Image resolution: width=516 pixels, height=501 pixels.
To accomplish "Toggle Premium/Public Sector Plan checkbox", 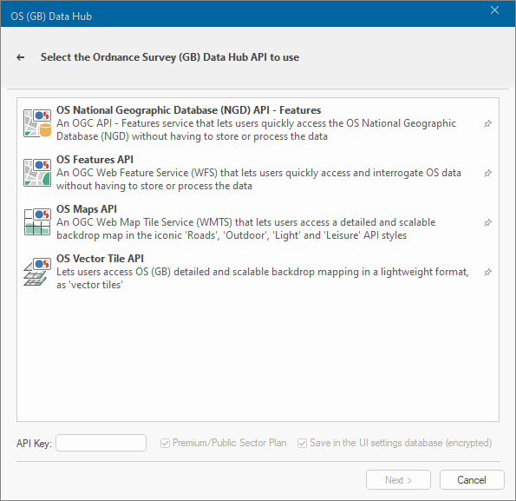I will tap(165, 444).
